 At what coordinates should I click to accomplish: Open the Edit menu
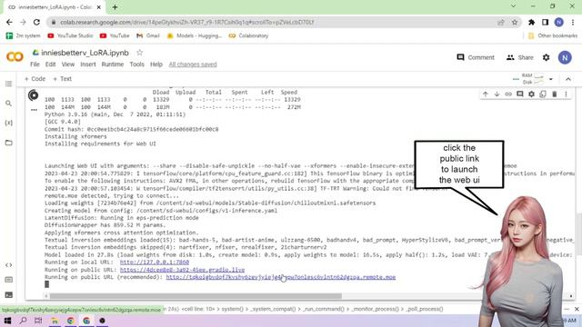pyautogui.click(x=51, y=64)
